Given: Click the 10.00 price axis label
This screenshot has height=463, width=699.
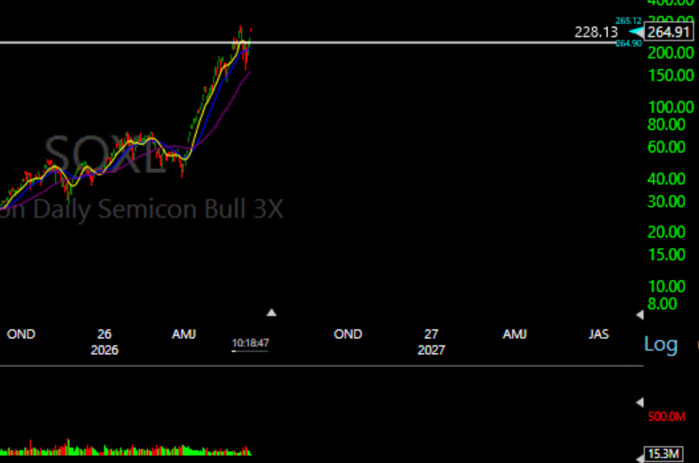Looking at the screenshot, I should pyautogui.click(x=666, y=287).
